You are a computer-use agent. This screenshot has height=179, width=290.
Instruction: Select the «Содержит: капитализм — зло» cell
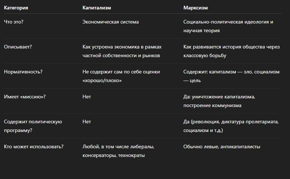coord(231,76)
